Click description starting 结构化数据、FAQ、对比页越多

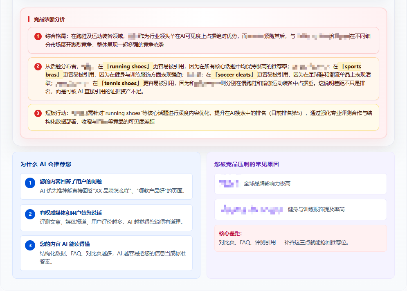point(113,257)
